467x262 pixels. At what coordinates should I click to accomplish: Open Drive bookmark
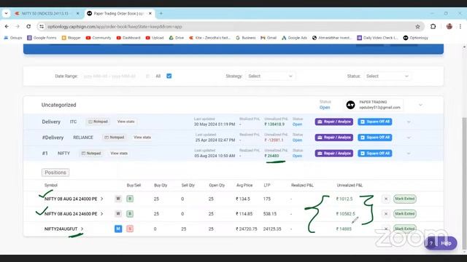(x=177, y=38)
